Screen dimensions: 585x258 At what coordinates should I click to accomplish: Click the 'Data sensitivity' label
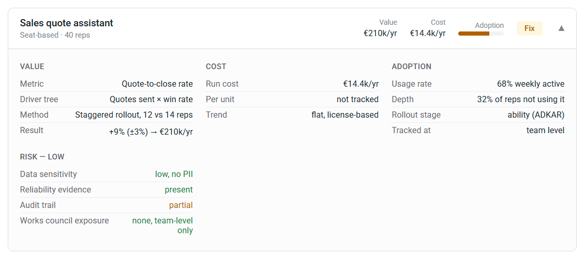[49, 174]
